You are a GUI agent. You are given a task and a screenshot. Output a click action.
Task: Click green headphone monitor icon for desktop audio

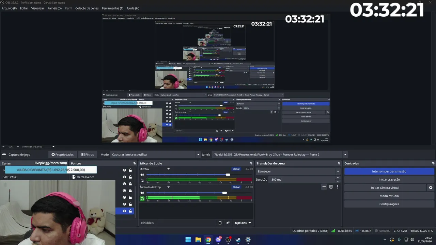[x=142, y=198]
